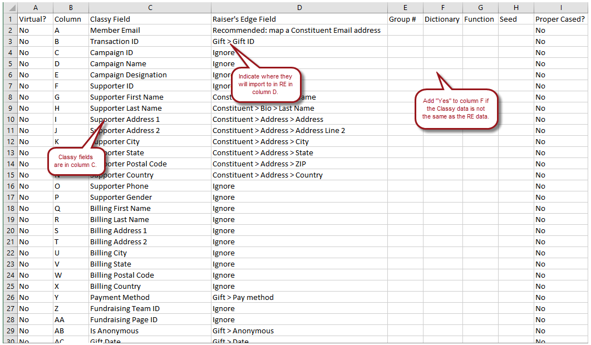Viewport: 591px width, 345px height.
Task: Select column F by its header letter
Action: click(443, 8)
